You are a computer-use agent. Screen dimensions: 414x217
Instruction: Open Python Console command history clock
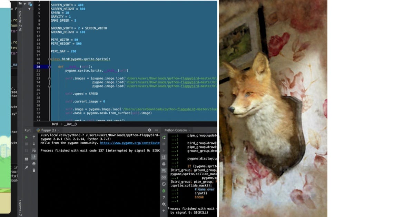pyautogui.click(x=164, y=184)
